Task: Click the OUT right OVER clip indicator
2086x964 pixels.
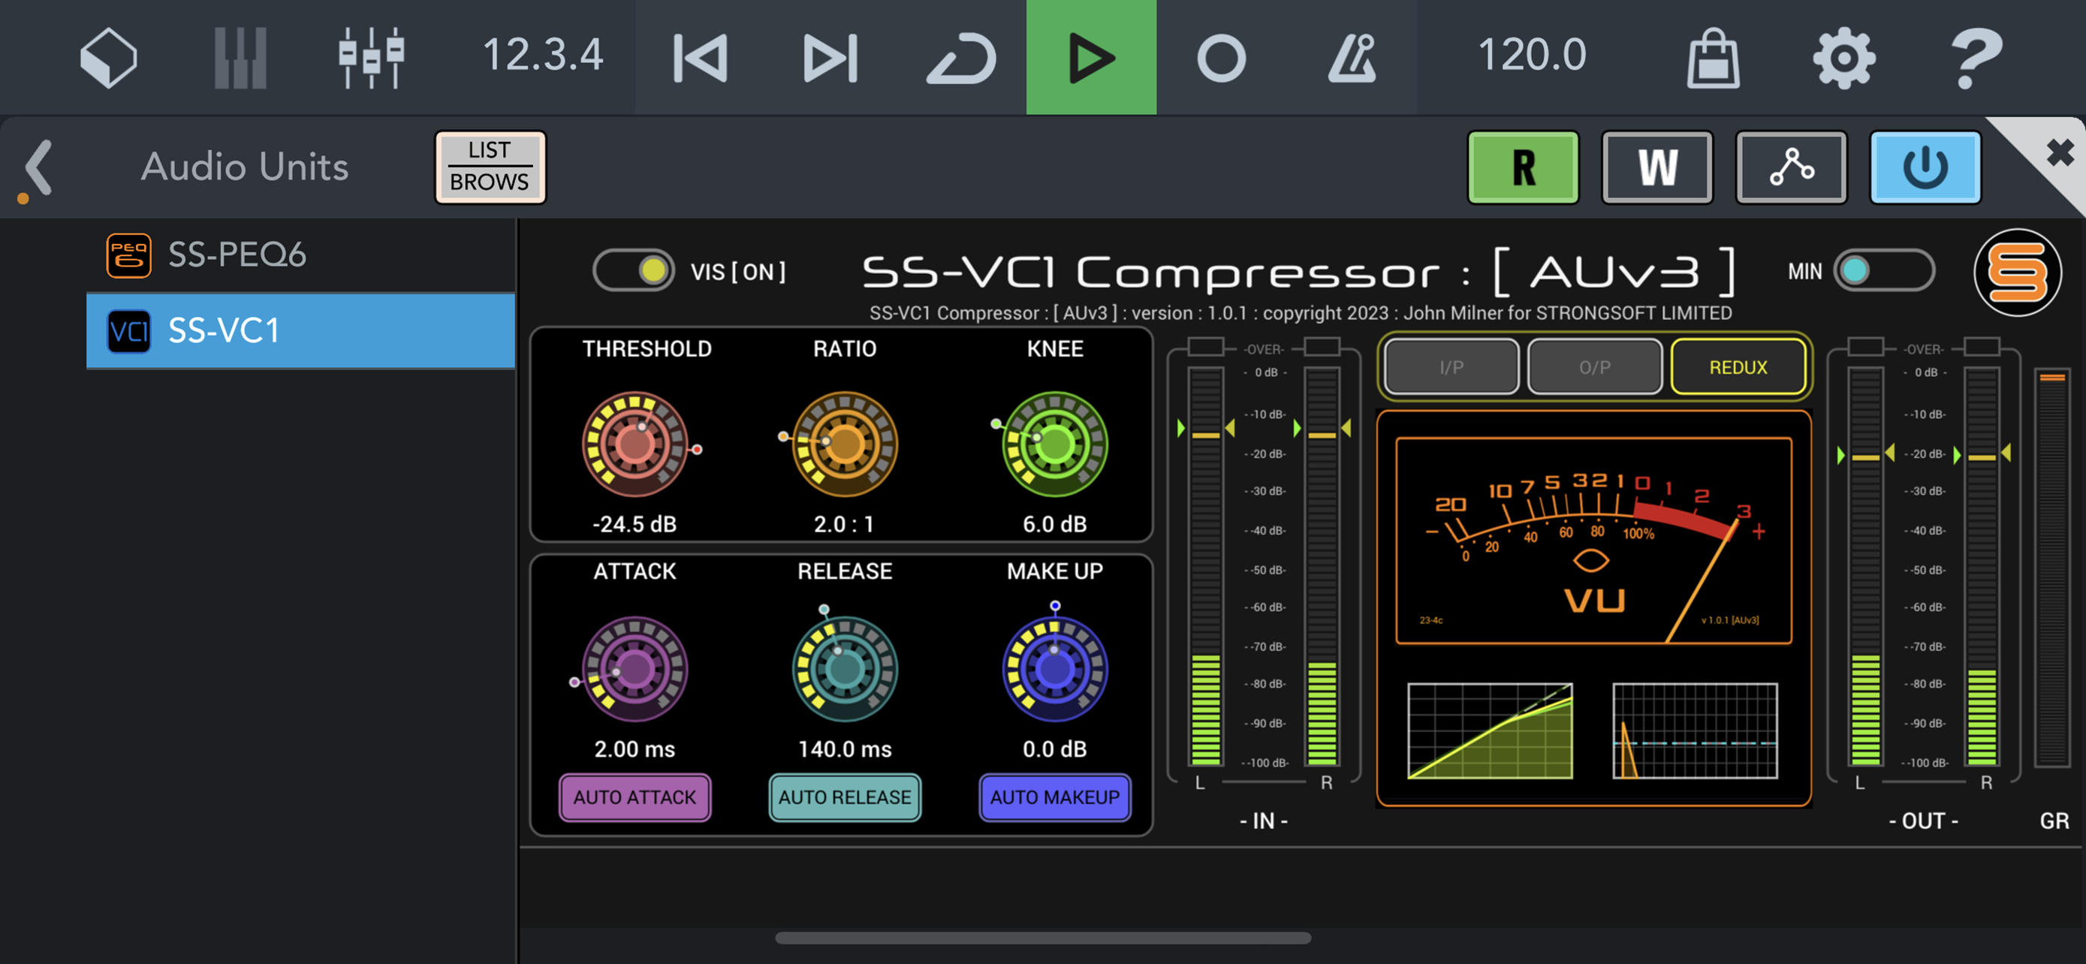Action: pos(1982,347)
